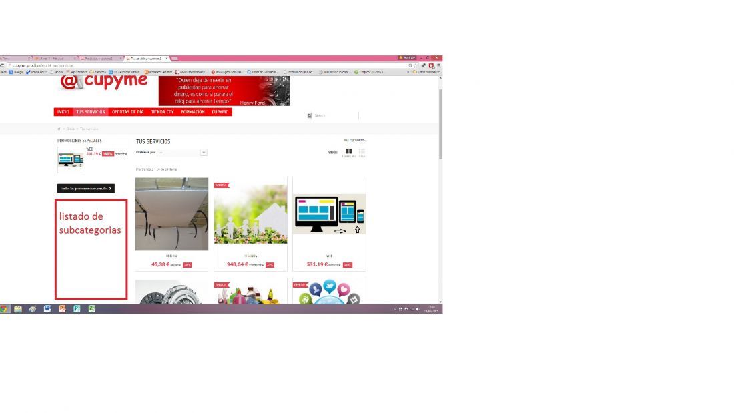
Task: Click the 45,38 € product price
Action: coord(161,265)
